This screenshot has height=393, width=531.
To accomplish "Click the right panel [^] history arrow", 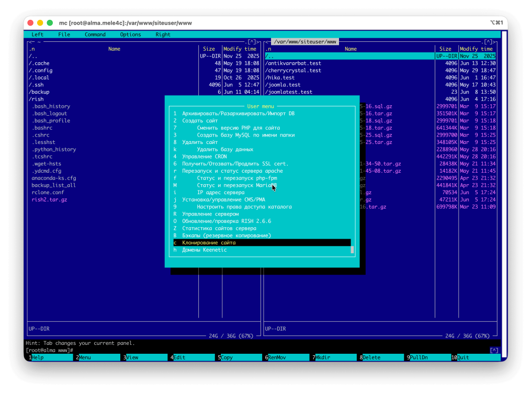I will 488,42.
